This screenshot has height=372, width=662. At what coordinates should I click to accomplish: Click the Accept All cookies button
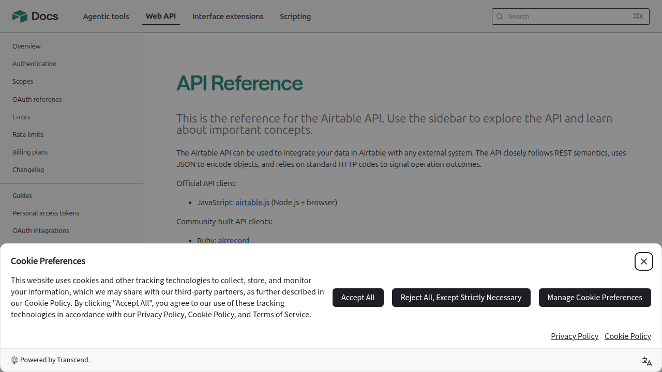(358, 298)
